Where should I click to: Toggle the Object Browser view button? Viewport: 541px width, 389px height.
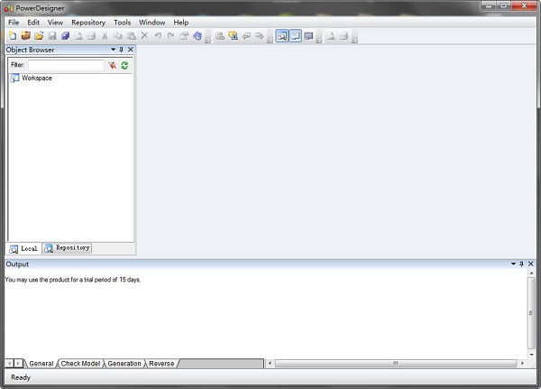tap(282, 35)
